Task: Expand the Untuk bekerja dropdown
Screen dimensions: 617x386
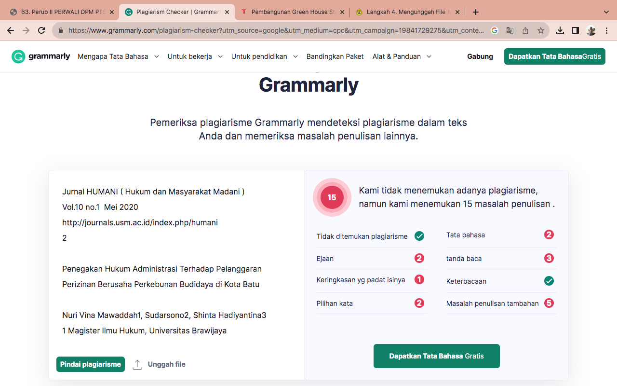Action: (195, 56)
